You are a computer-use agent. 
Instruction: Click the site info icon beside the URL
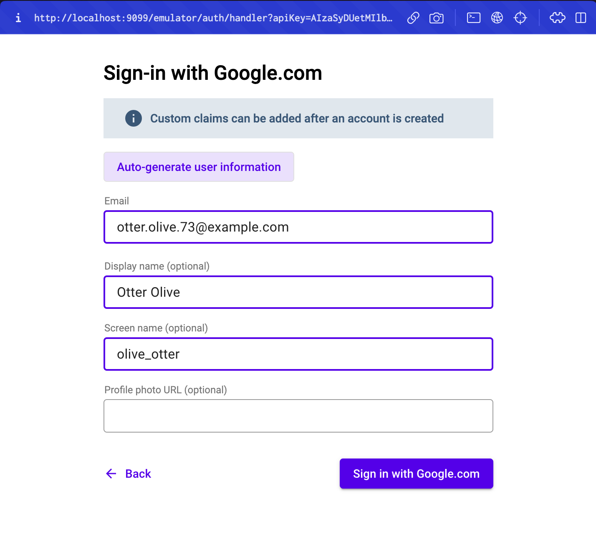(18, 18)
